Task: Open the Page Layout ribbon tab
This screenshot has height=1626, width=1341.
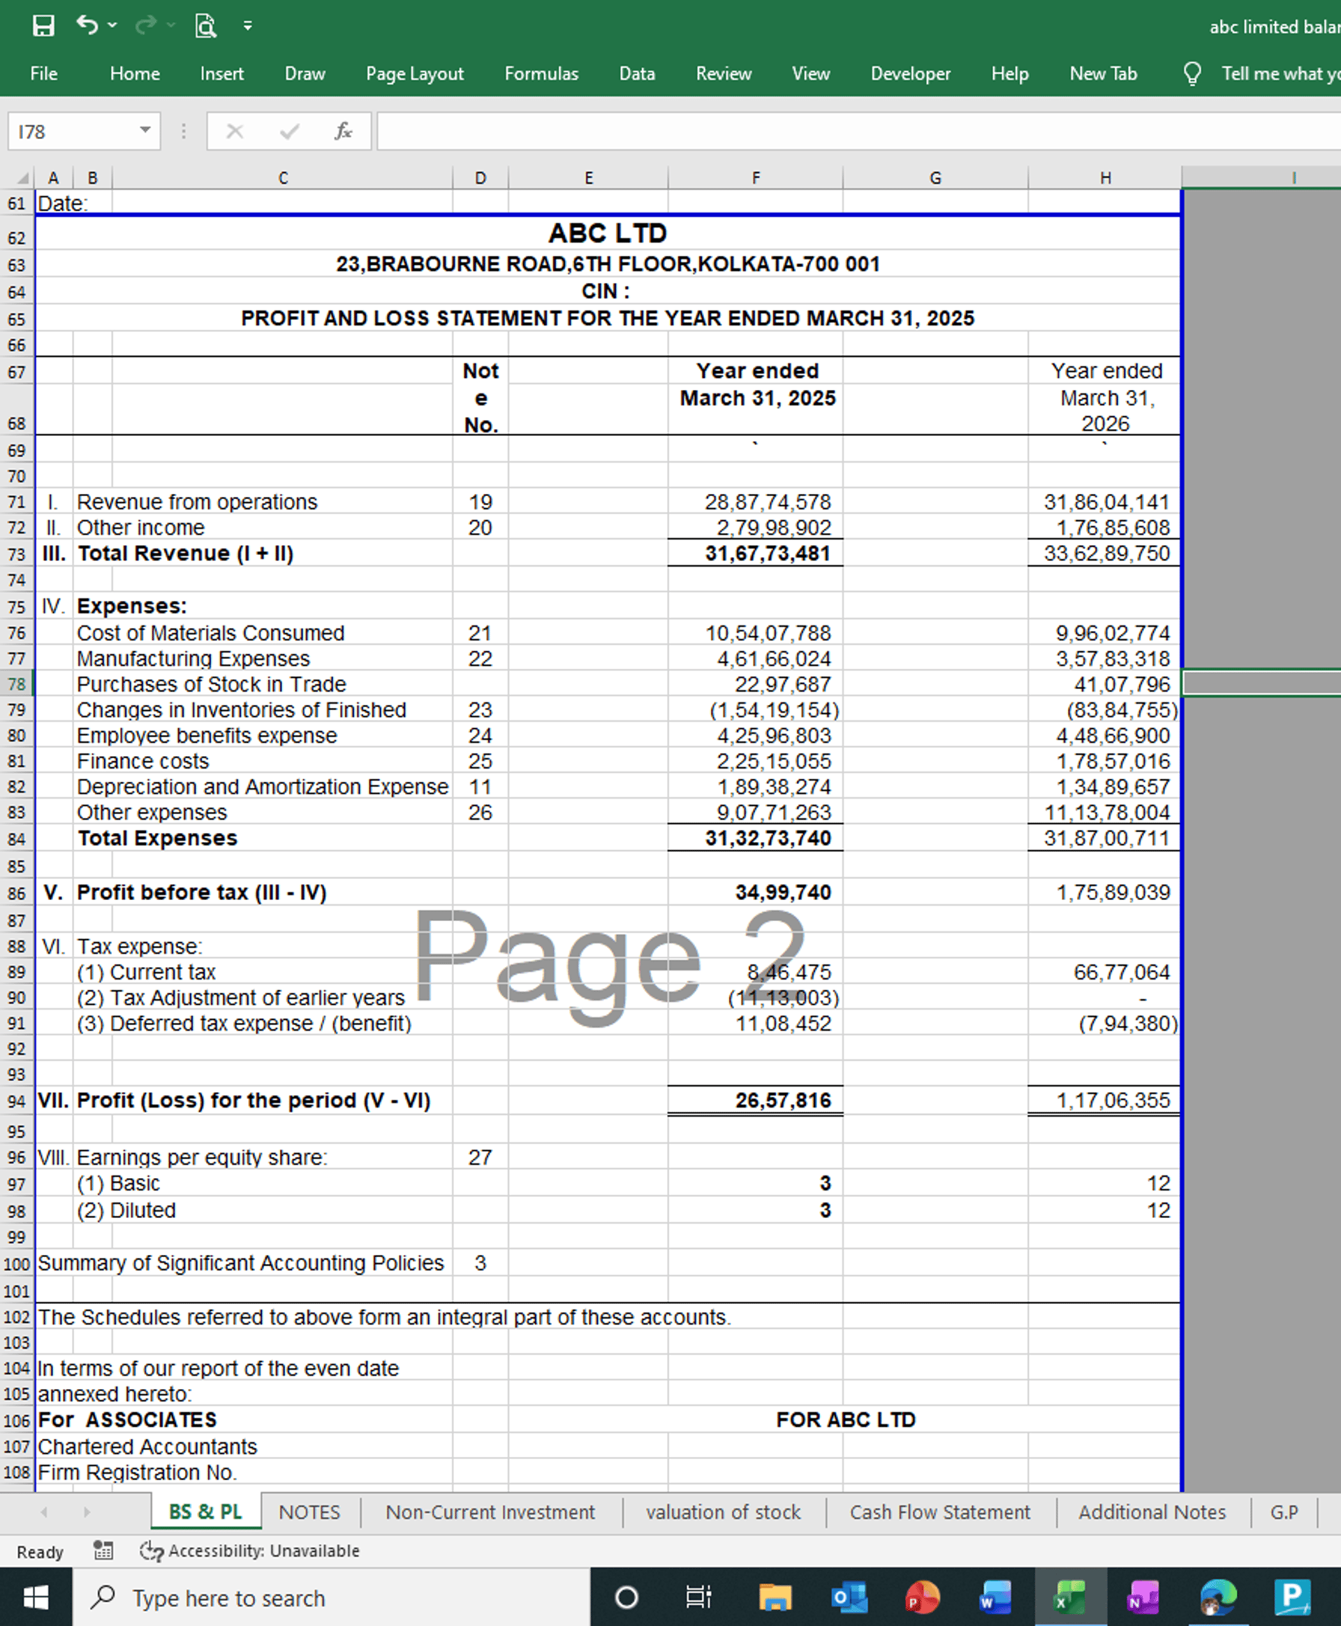Action: pyautogui.click(x=414, y=74)
